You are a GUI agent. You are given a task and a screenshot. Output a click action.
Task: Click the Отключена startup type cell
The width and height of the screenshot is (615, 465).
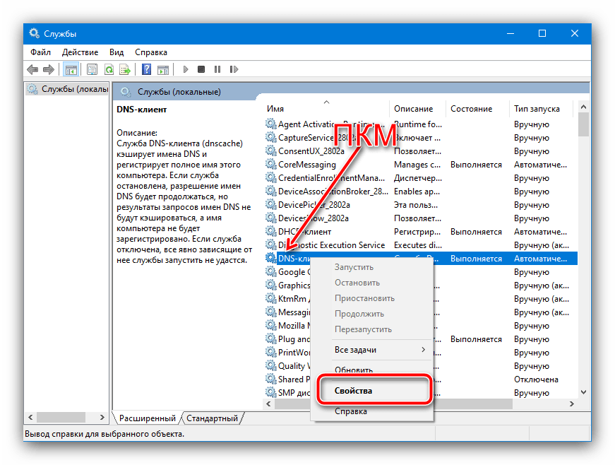coord(536,379)
